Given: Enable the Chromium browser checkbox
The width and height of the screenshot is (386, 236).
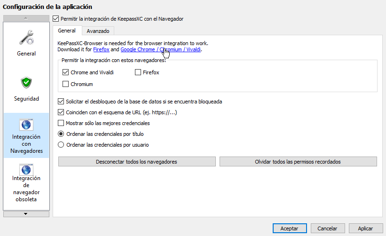Looking at the screenshot, I should pos(65,84).
